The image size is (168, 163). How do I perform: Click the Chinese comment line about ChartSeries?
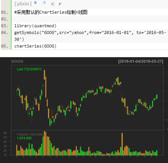(51, 12)
